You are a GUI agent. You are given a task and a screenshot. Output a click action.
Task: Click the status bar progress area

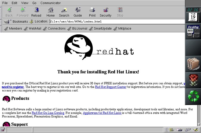click(19, 130)
